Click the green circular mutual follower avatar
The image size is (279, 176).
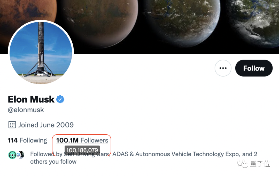click(13, 155)
